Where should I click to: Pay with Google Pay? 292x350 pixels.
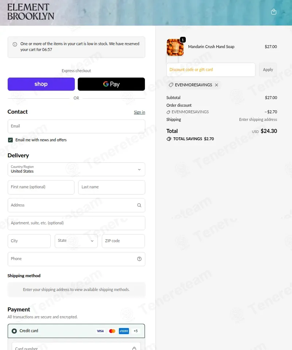pyautogui.click(x=111, y=84)
